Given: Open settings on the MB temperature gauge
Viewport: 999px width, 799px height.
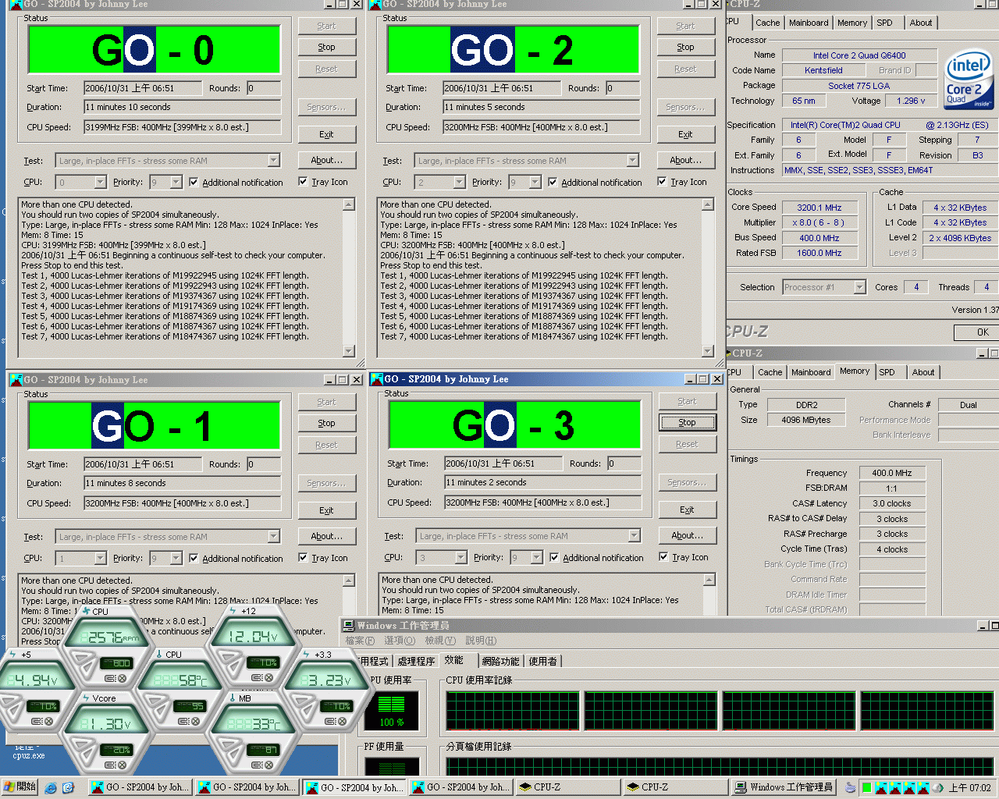Looking at the screenshot, I should pyautogui.click(x=257, y=764).
